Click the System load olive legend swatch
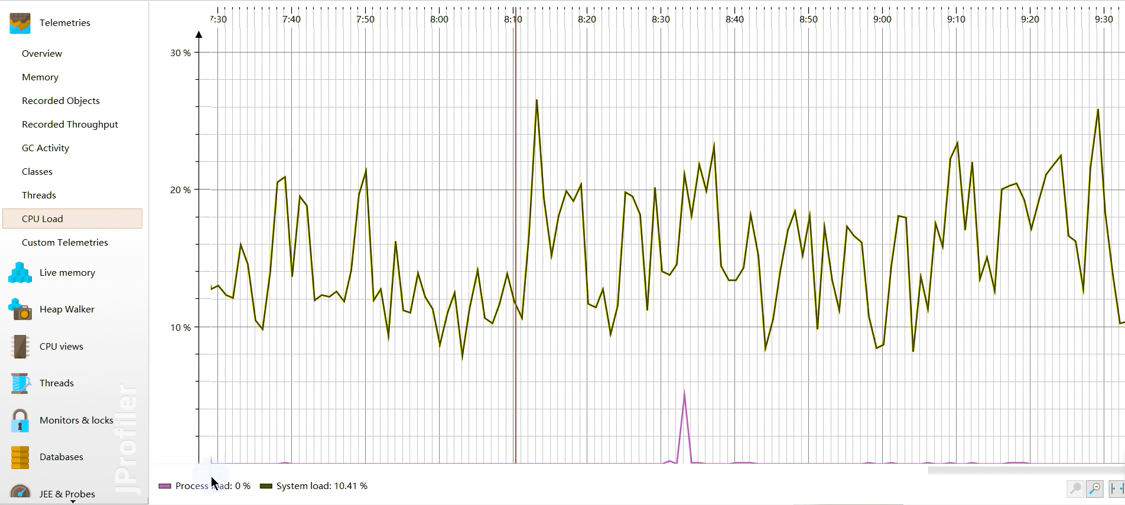 (x=266, y=486)
